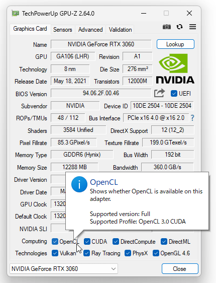Toggle the Vulkan checkbox
The height and width of the screenshot is (283, 216).
[x=55, y=253]
